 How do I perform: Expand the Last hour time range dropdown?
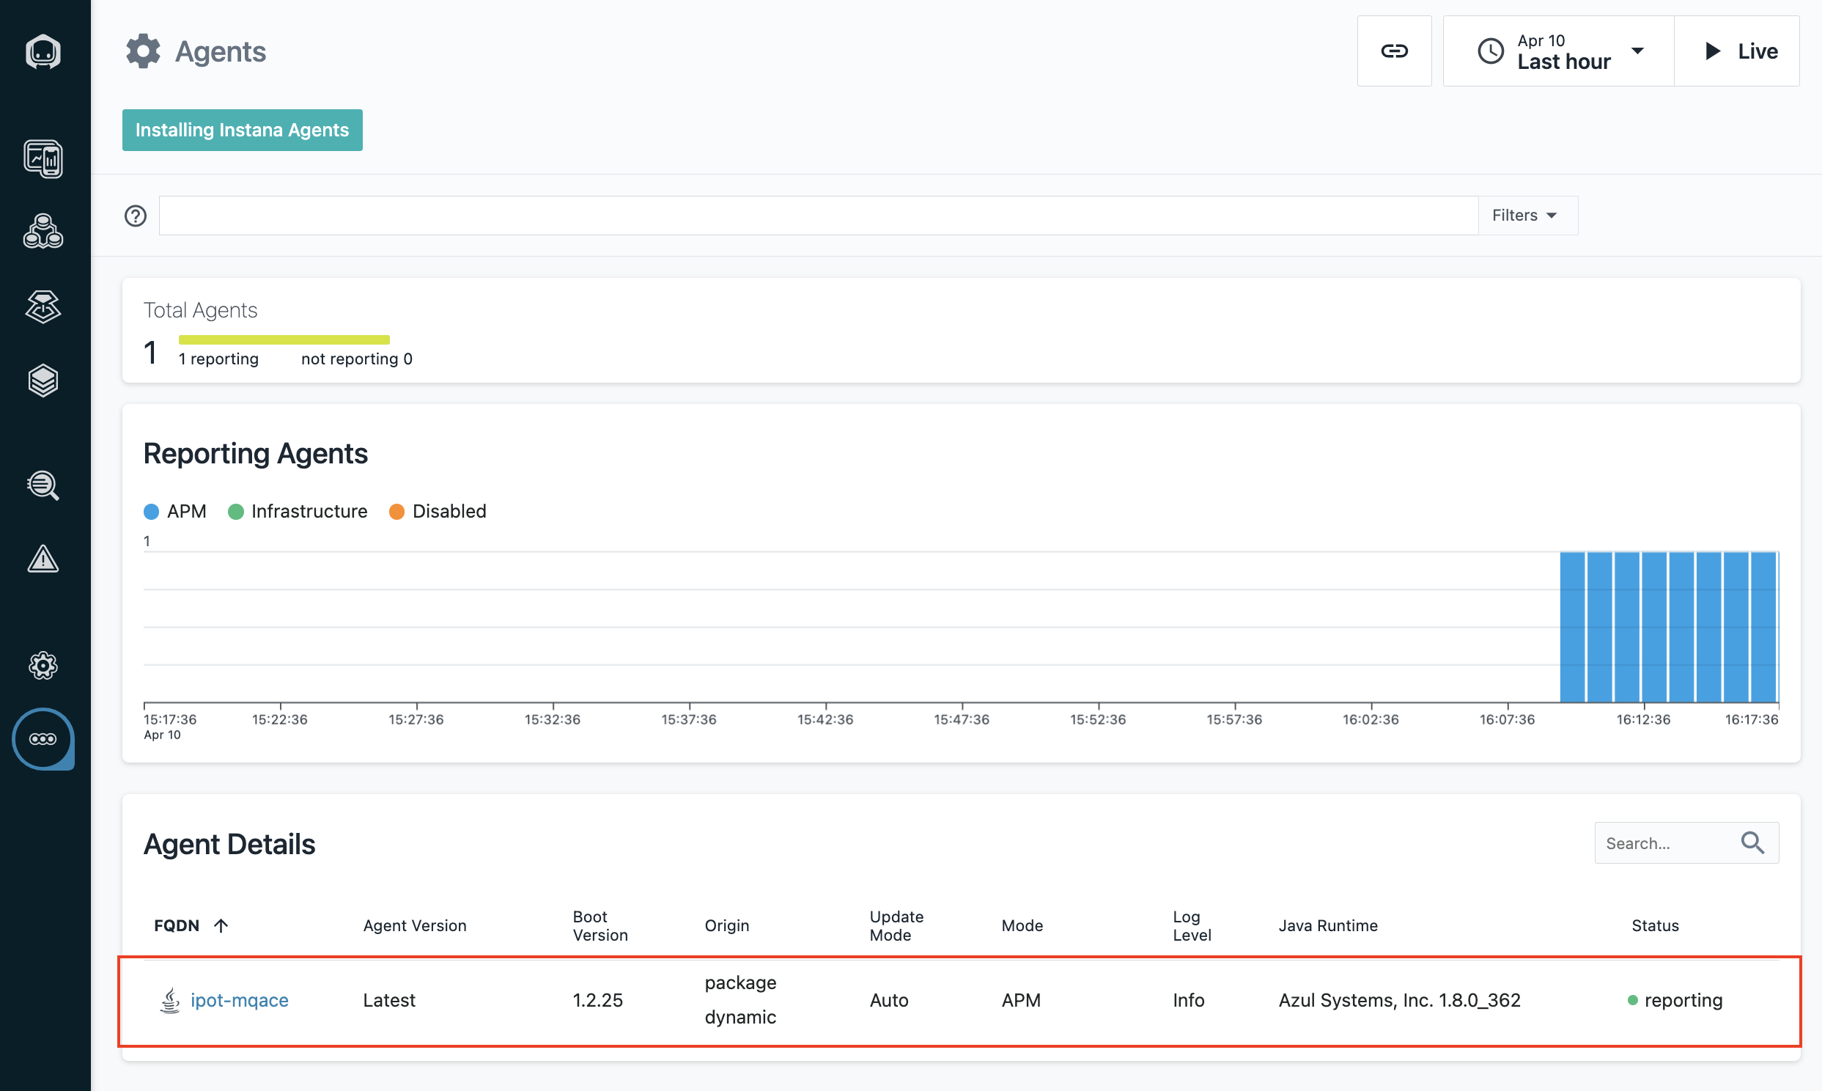click(1557, 51)
